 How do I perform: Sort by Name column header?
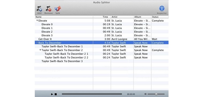pos(64,17)
